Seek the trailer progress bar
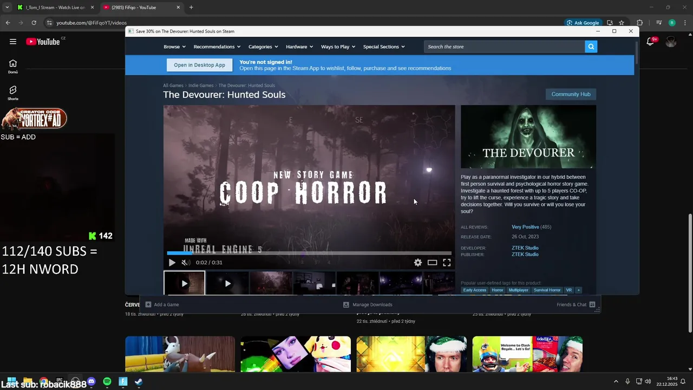The image size is (693, 390). click(x=309, y=252)
